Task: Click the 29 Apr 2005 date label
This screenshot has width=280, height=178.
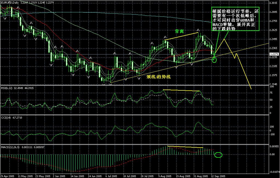Action: [7, 176]
